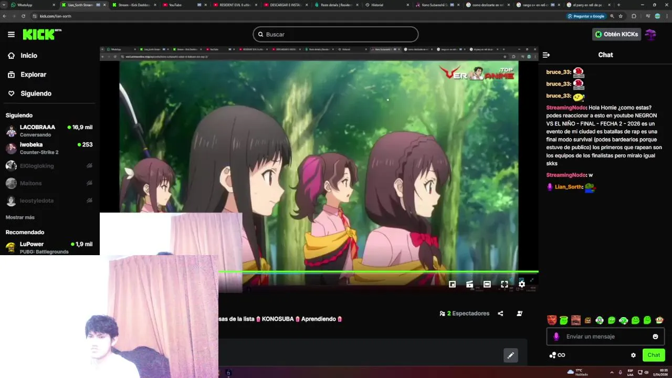Click the purple microphone chat icon
The image size is (672, 378).
556,337
